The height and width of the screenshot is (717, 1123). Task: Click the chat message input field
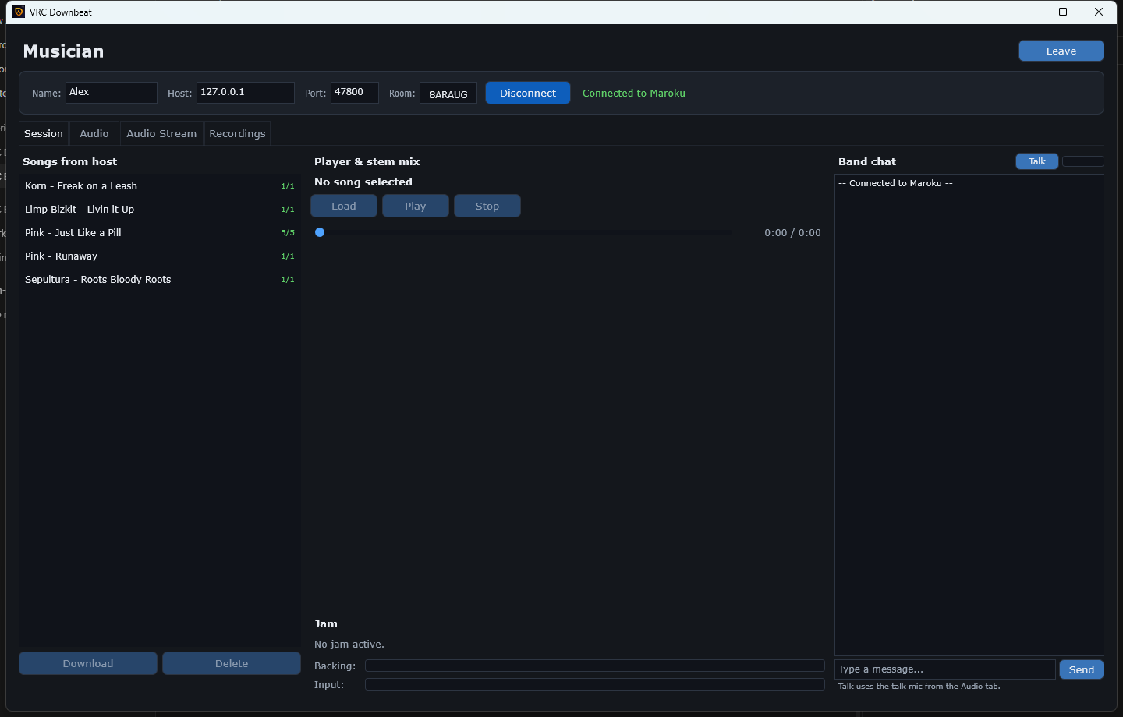coord(945,669)
